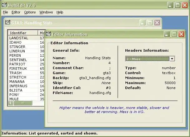Select the STRETCH row

pyautogui.click(x=27, y=77)
